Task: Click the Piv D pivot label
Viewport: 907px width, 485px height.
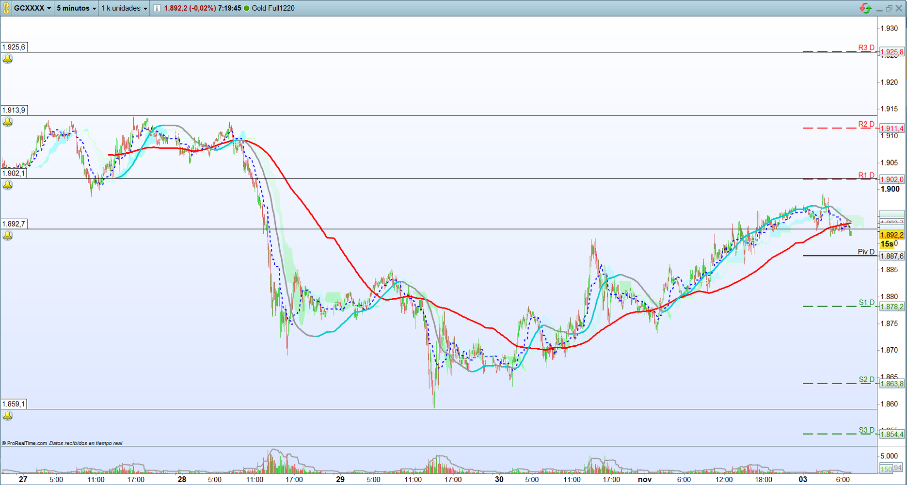Action: (x=866, y=252)
